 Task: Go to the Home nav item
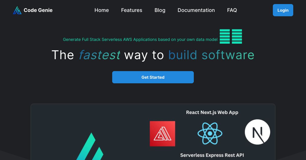pyautogui.click(x=101, y=10)
